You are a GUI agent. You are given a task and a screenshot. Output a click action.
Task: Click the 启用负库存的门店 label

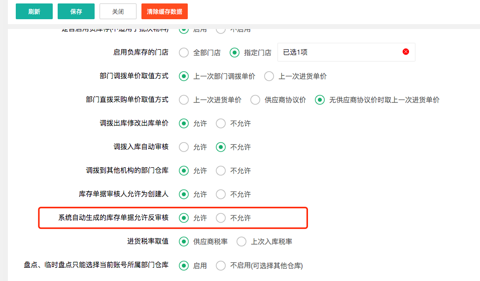click(141, 52)
